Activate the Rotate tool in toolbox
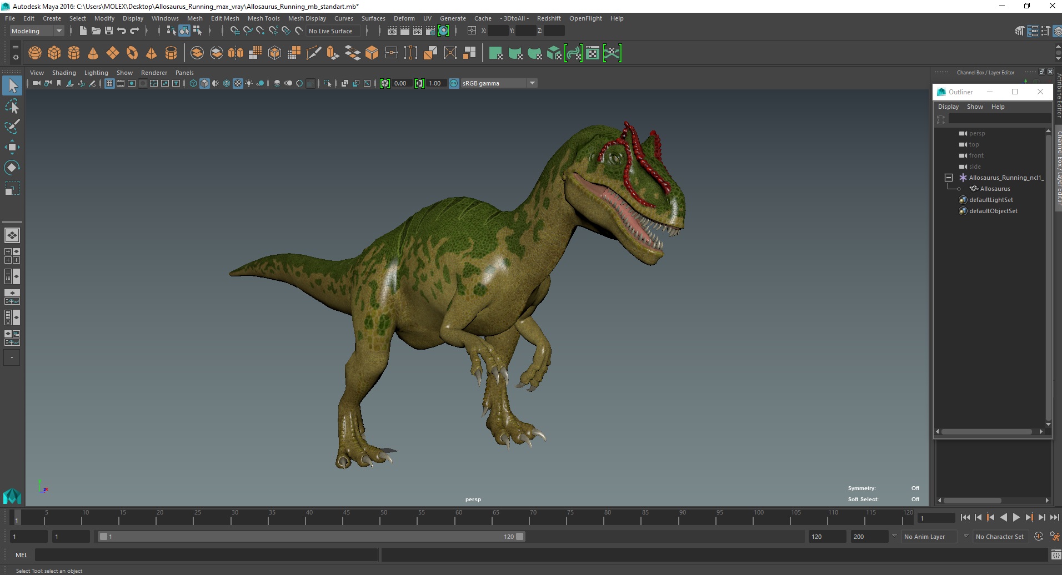The height and width of the screenshot is (575, 1062). pos(12,167)
